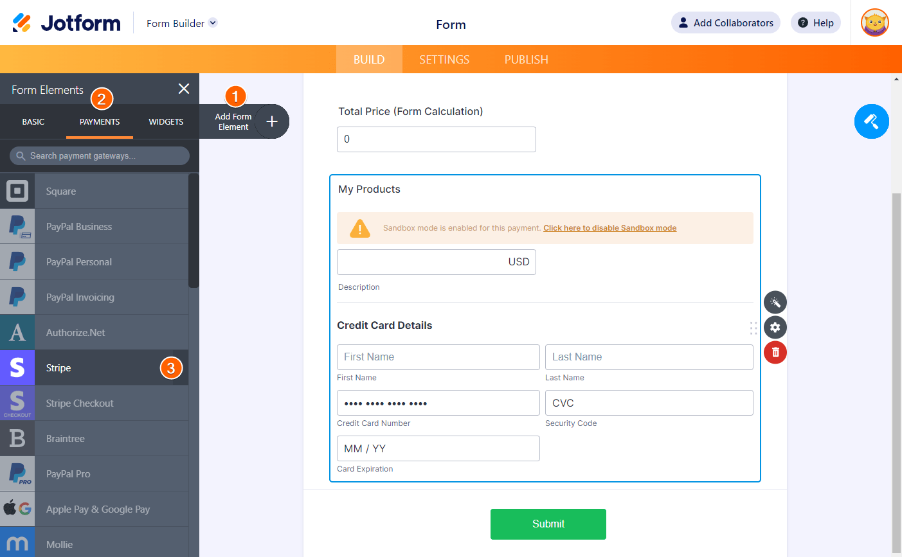Click the Search payment gateways field
Viewport: 902px width, 557px height.
pos(100,155)
